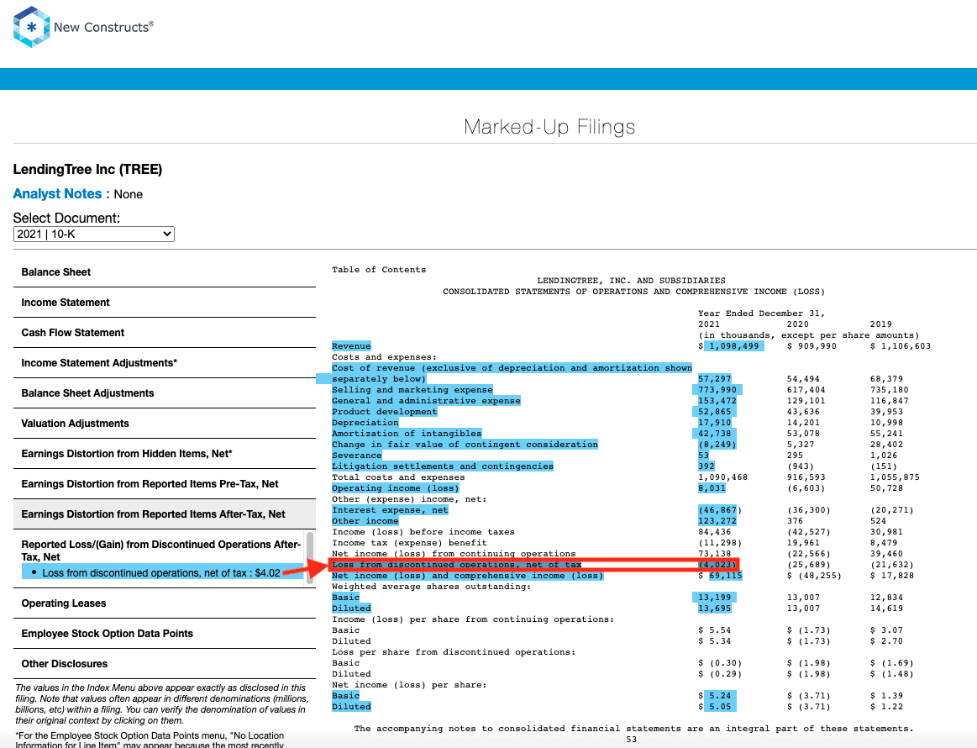The height and width of the screenshot is (748, 977).
Task: Expand Earnings Distortion from Reported Items Pre-Tax, Net
Action: [x=165, y=484]
